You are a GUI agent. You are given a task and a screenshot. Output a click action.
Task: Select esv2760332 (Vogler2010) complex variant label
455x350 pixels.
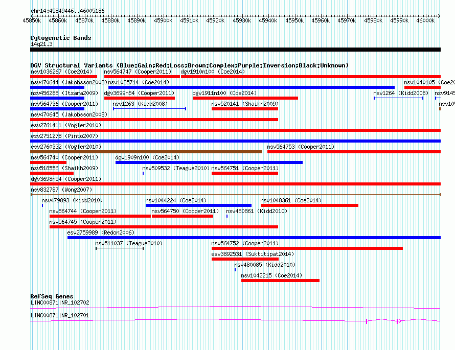[x=66, y=147]
